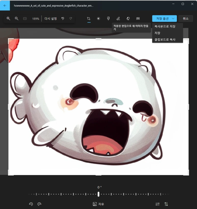This screenshot has height=209, width=197.
Task: Zoom in with the magnifier plus icon
Action: (8, 19)
